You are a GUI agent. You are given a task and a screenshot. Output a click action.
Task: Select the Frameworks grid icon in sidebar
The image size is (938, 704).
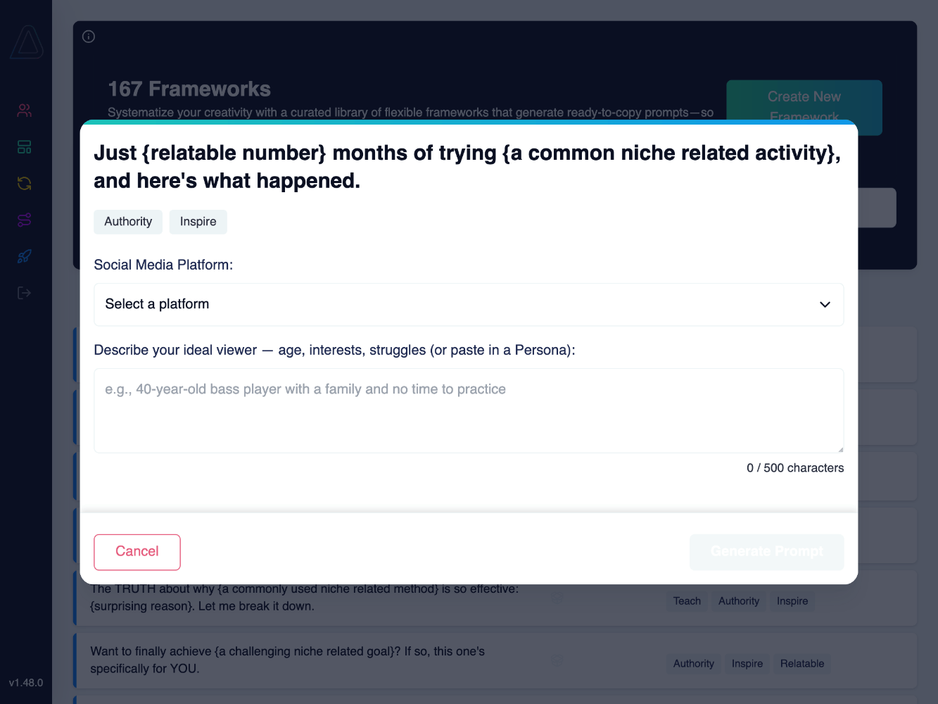tap(24, 146)
